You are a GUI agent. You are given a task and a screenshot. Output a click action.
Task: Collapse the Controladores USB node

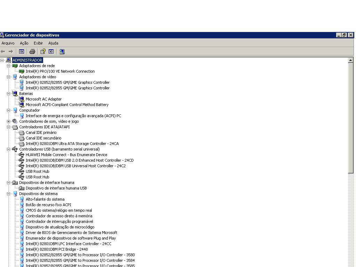9,149
